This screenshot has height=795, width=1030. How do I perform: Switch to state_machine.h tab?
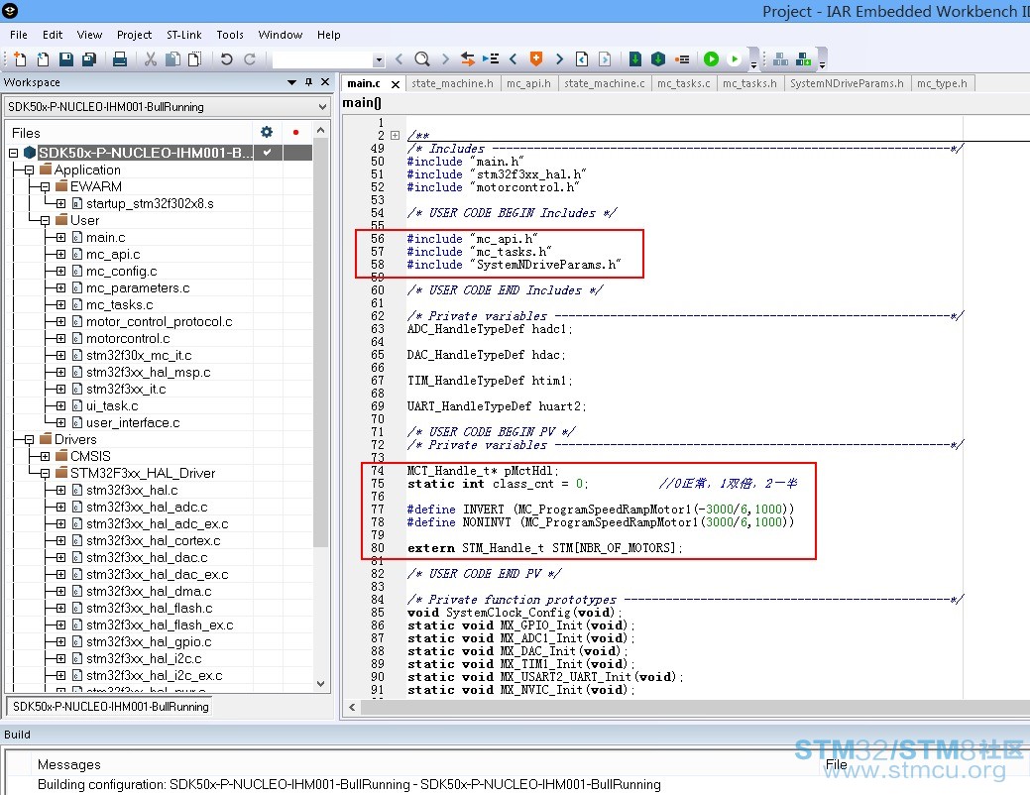point(452,83)
